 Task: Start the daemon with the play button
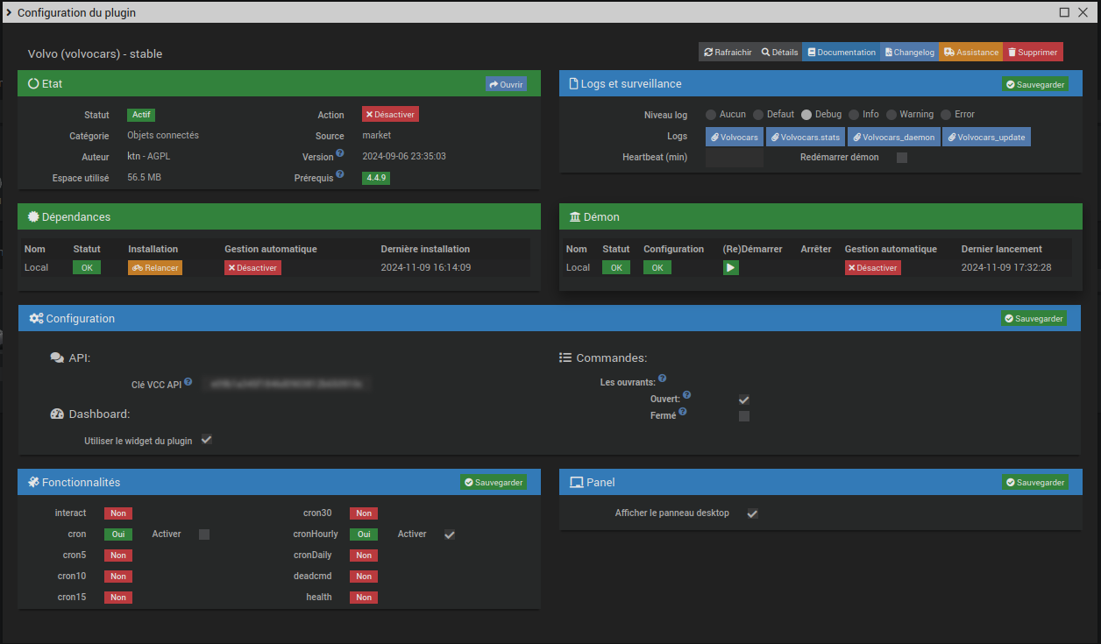[730, 267]
